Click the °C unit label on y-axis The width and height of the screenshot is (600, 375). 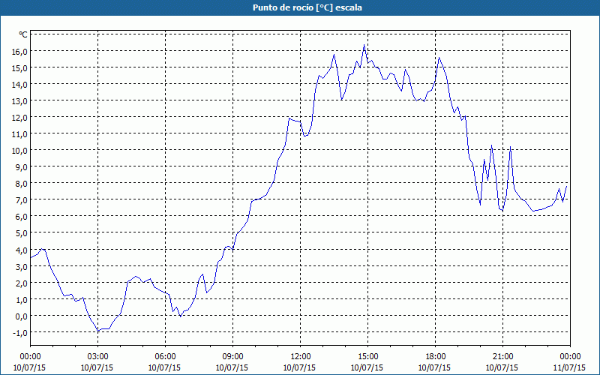coord(23,34)
